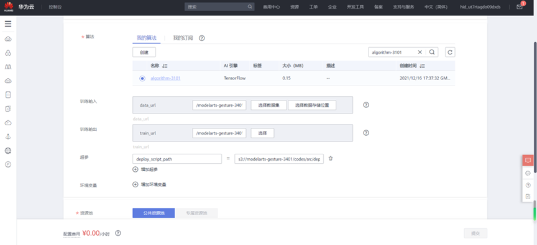This screenshot has width=537, height=245.
Task: Open the algorithm-3101 link
Action: pos(165,78)
